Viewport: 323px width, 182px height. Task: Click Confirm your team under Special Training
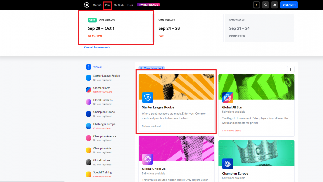[102, 177]
